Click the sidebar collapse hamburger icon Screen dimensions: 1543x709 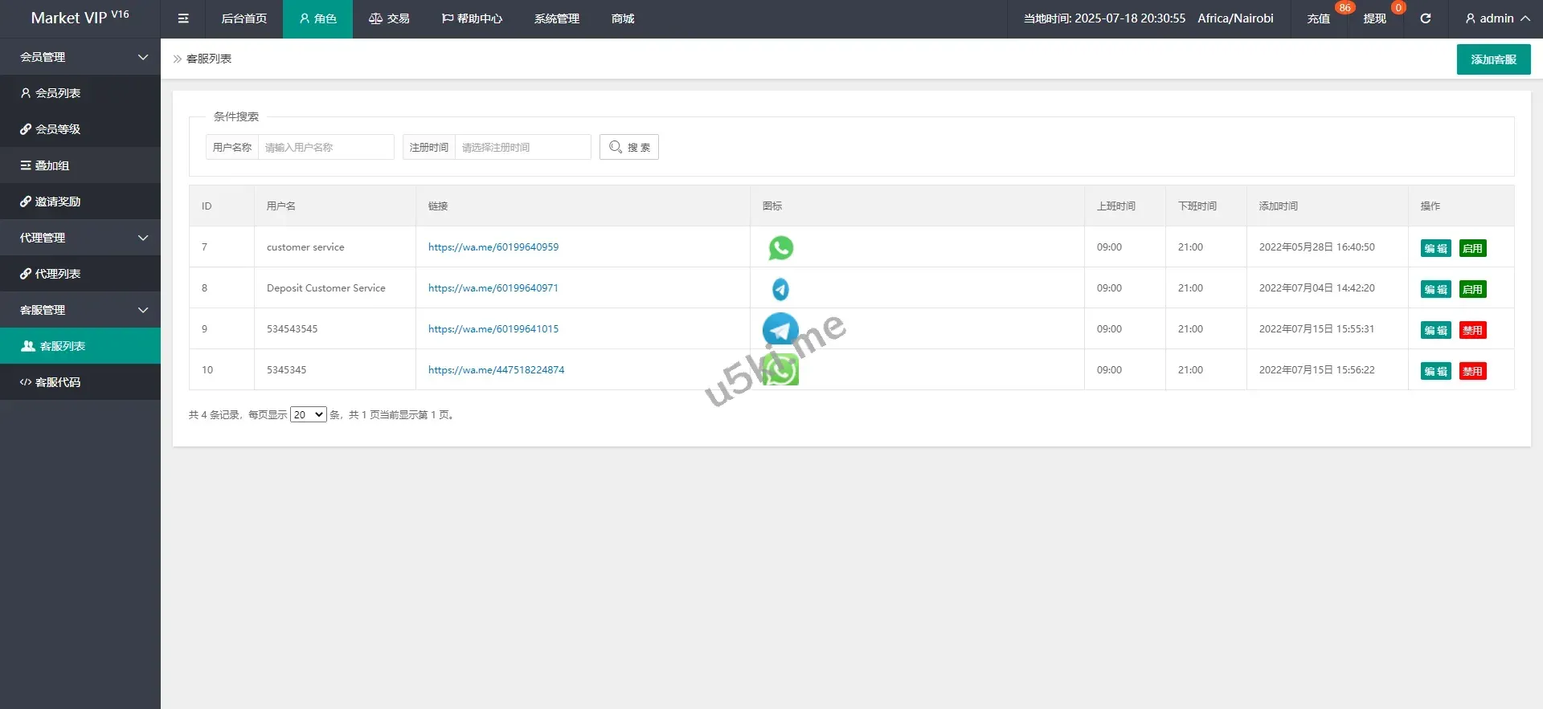[183, 18]
